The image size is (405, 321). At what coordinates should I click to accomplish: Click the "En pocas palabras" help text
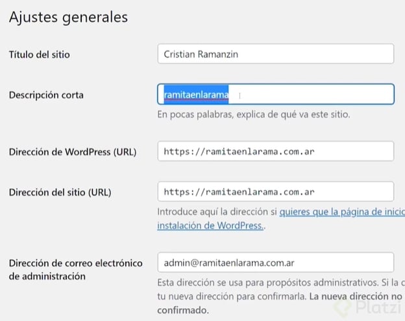click(254, 115)
